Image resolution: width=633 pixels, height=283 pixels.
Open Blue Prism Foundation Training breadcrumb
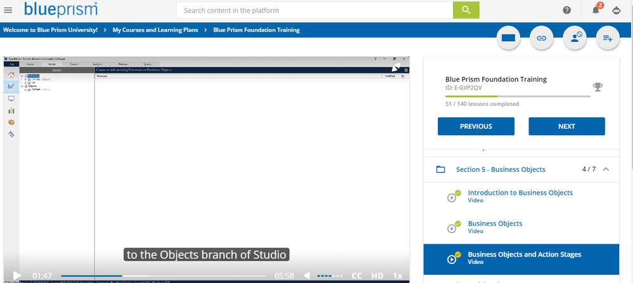(257, 30)
